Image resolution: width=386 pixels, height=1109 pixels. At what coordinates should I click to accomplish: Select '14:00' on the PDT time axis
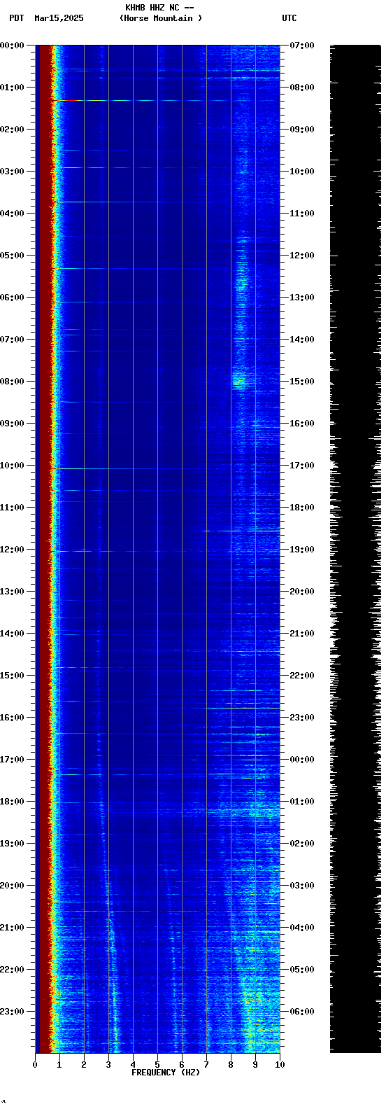pos(13,634)
